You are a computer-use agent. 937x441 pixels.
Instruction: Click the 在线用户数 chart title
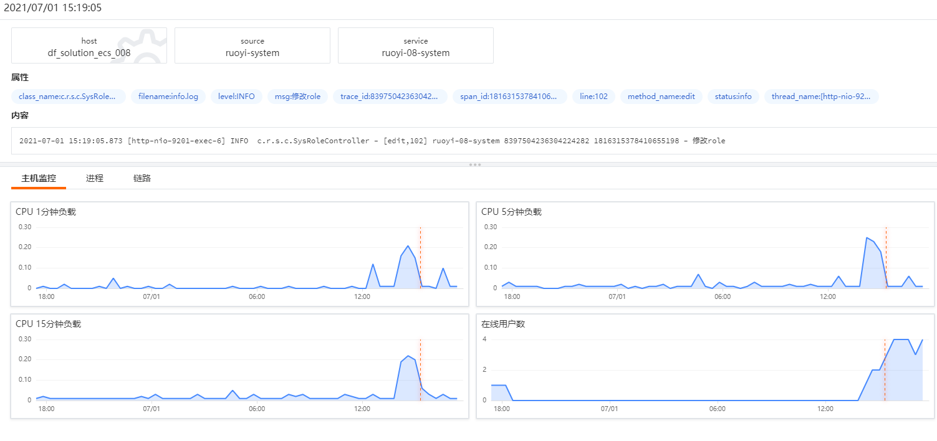(x=503, y=324)
